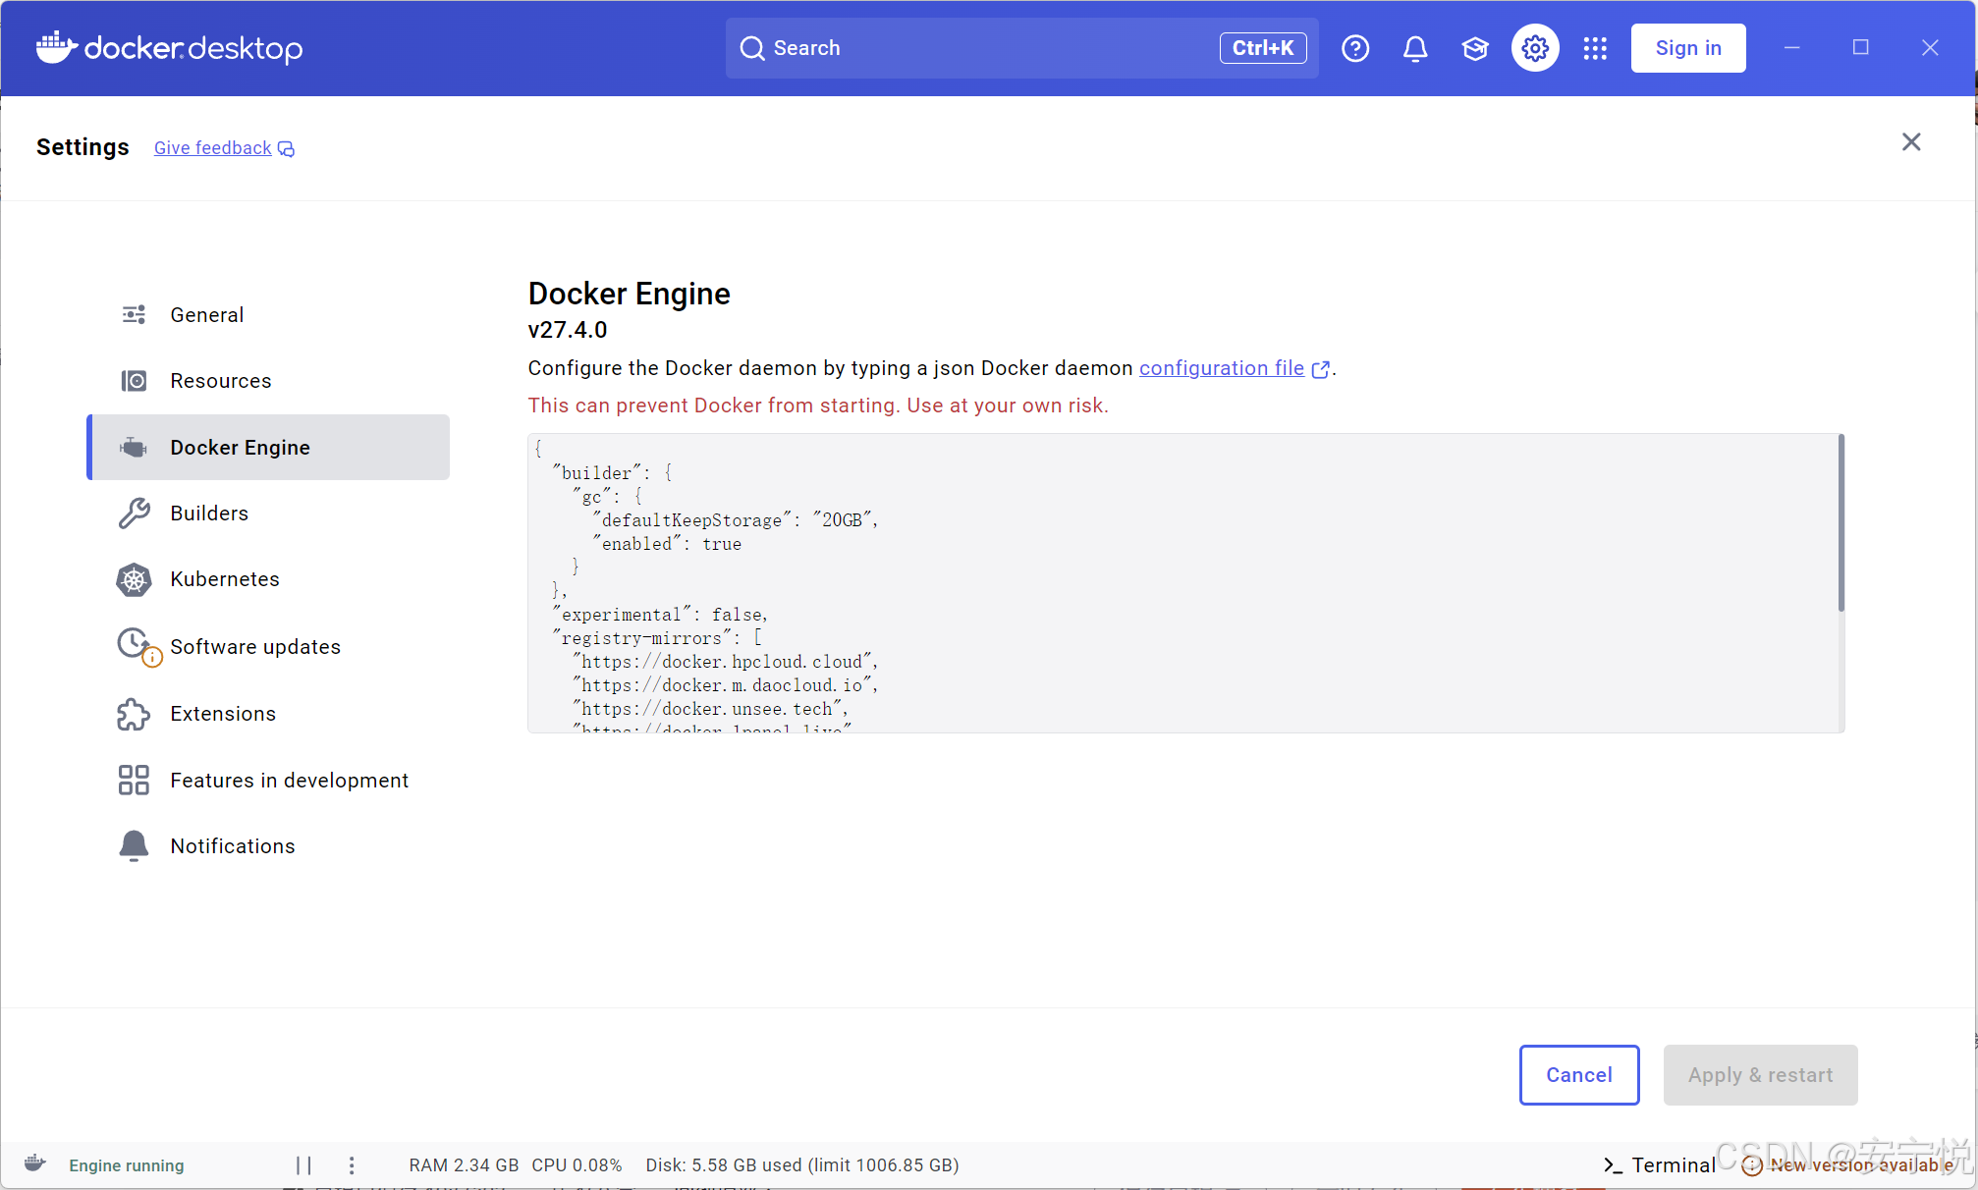Click the v27.4.0 version text

coord(568,330)
